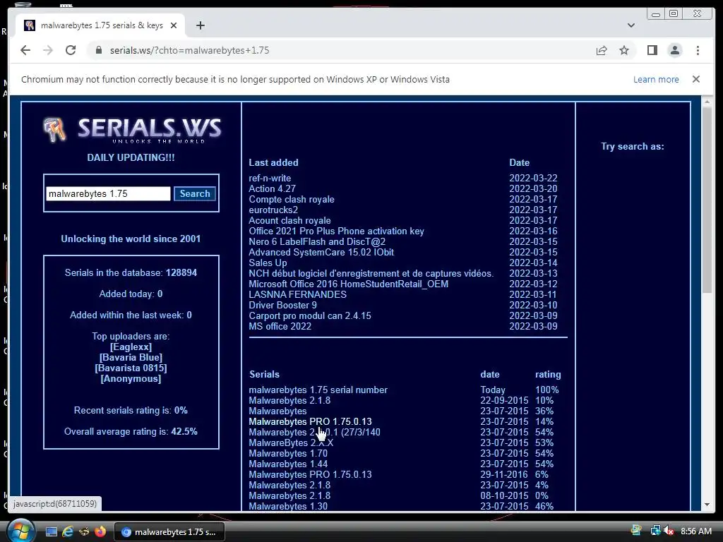The height and width of the screenshot is (542, 723).
Task: Open Nero 6 LabelFlash and DiscT@2
Action: pos(317,241)
